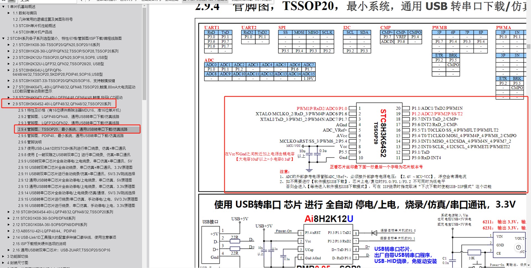This screenshot has width=531, height=268.
Task: Expand the '4 封装尺寸图' section arrow
Action: [x=3, y=263]
